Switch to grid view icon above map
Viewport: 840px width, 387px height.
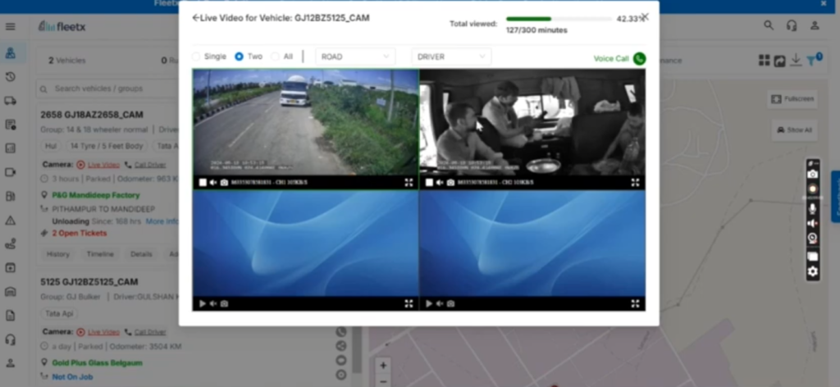(765, 61)
